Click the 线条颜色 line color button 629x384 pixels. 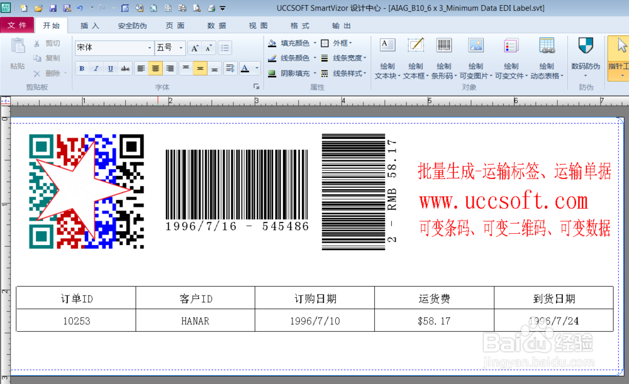point(289,58)
